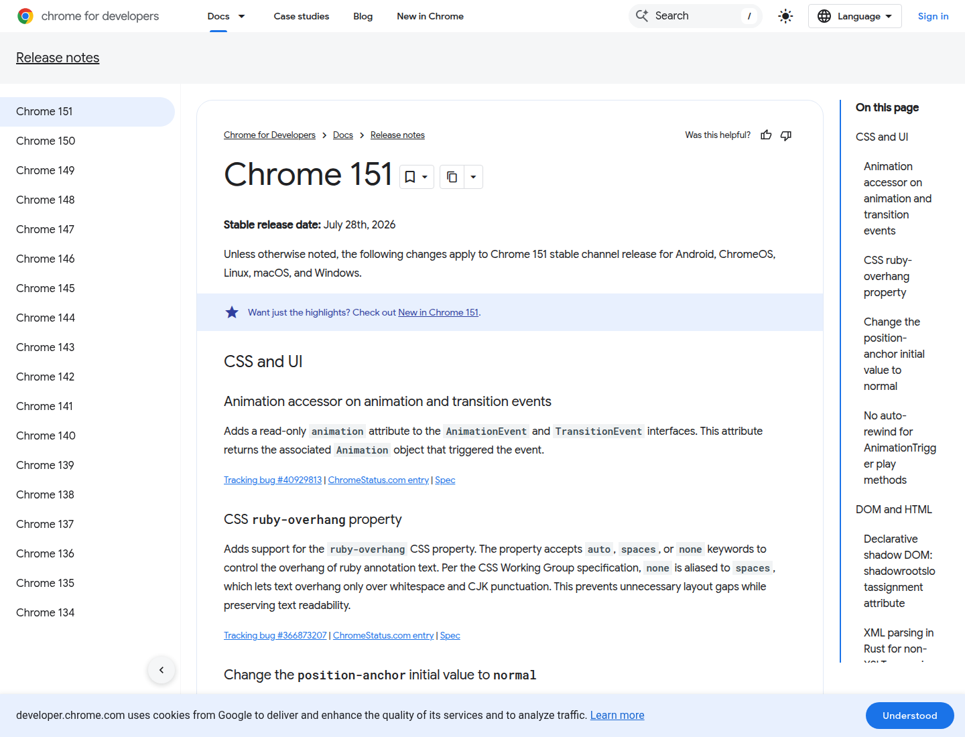The image size is (965, 737).
Task: Click Understood on the cookie banner
Action: pyautogui.click(x=910, y=716)
